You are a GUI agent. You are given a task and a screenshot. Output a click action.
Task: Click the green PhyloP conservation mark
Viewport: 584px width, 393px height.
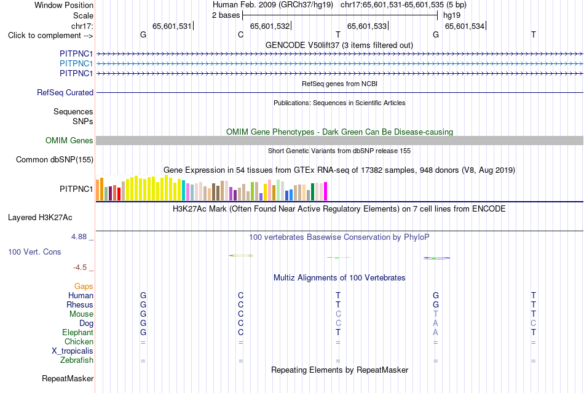coord(339,258)
